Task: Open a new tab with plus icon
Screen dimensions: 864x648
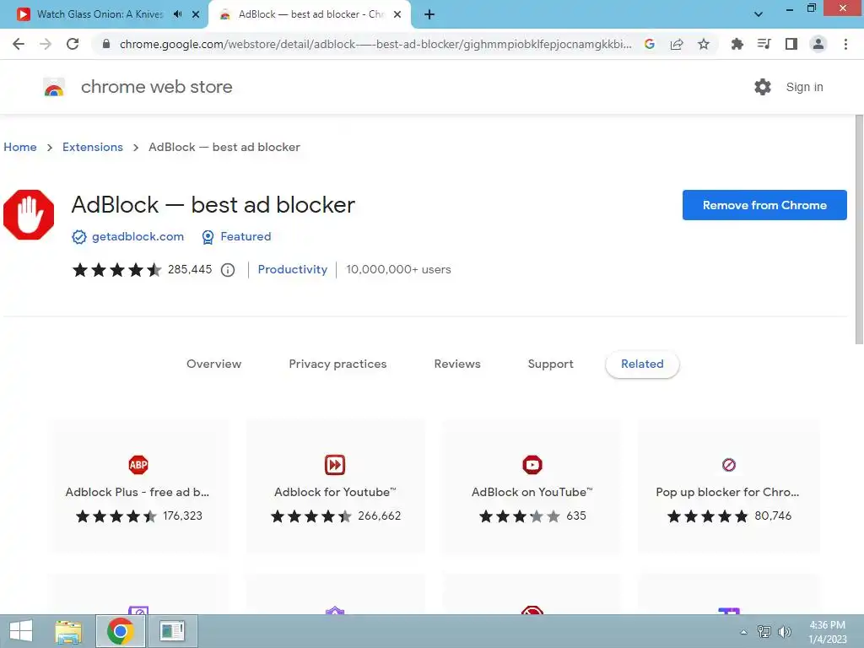Action: tap(429, 14)
